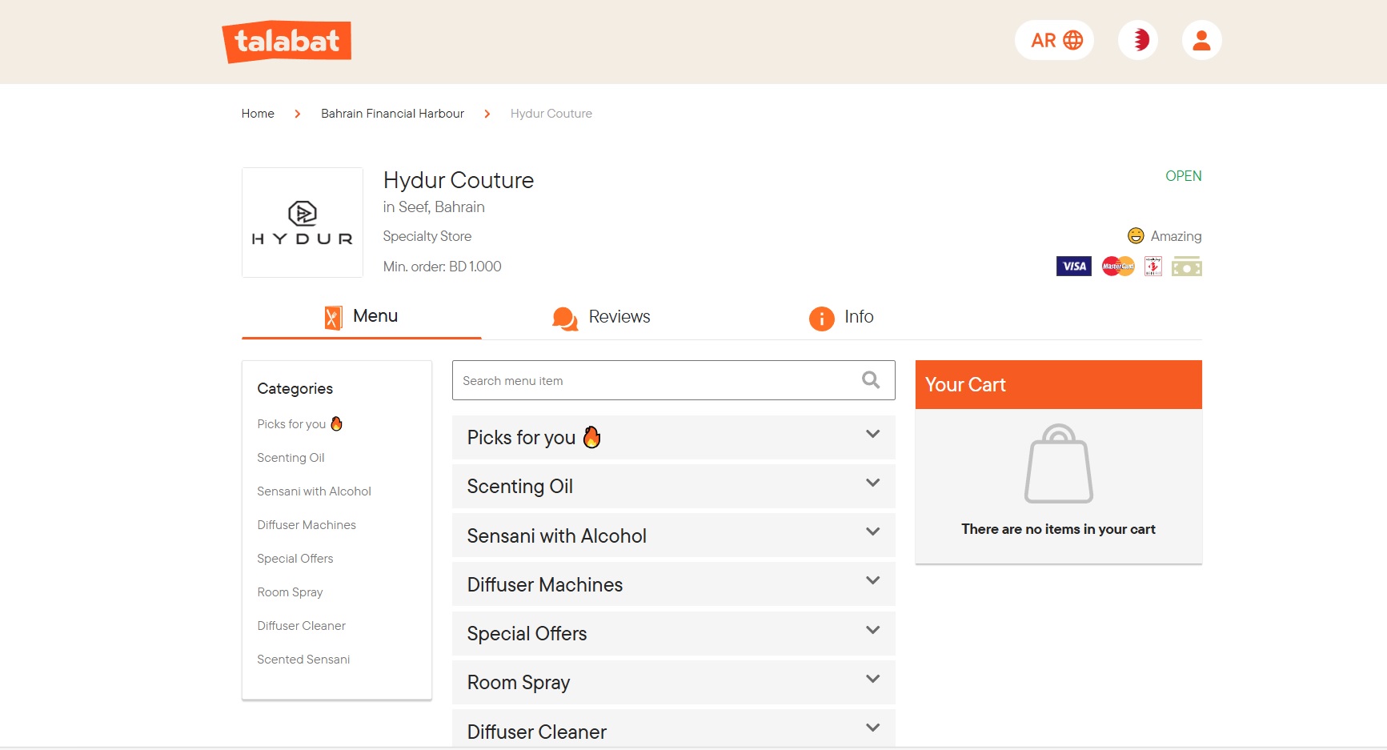Click the search magnifier icon
1387x750 pixels.
coord(871,380)
